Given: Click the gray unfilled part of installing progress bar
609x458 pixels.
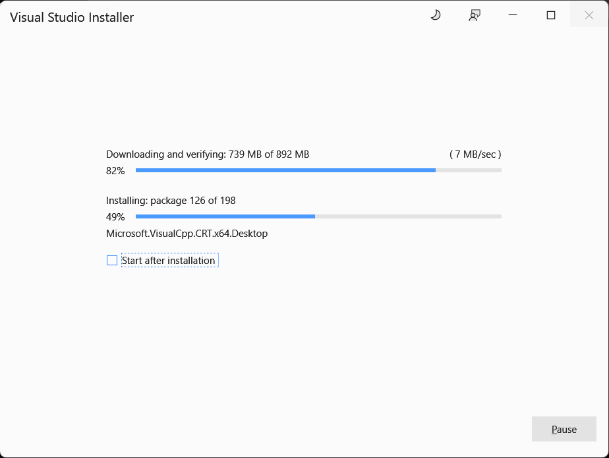Looking at the screenshot, I should tap(408, 216).
